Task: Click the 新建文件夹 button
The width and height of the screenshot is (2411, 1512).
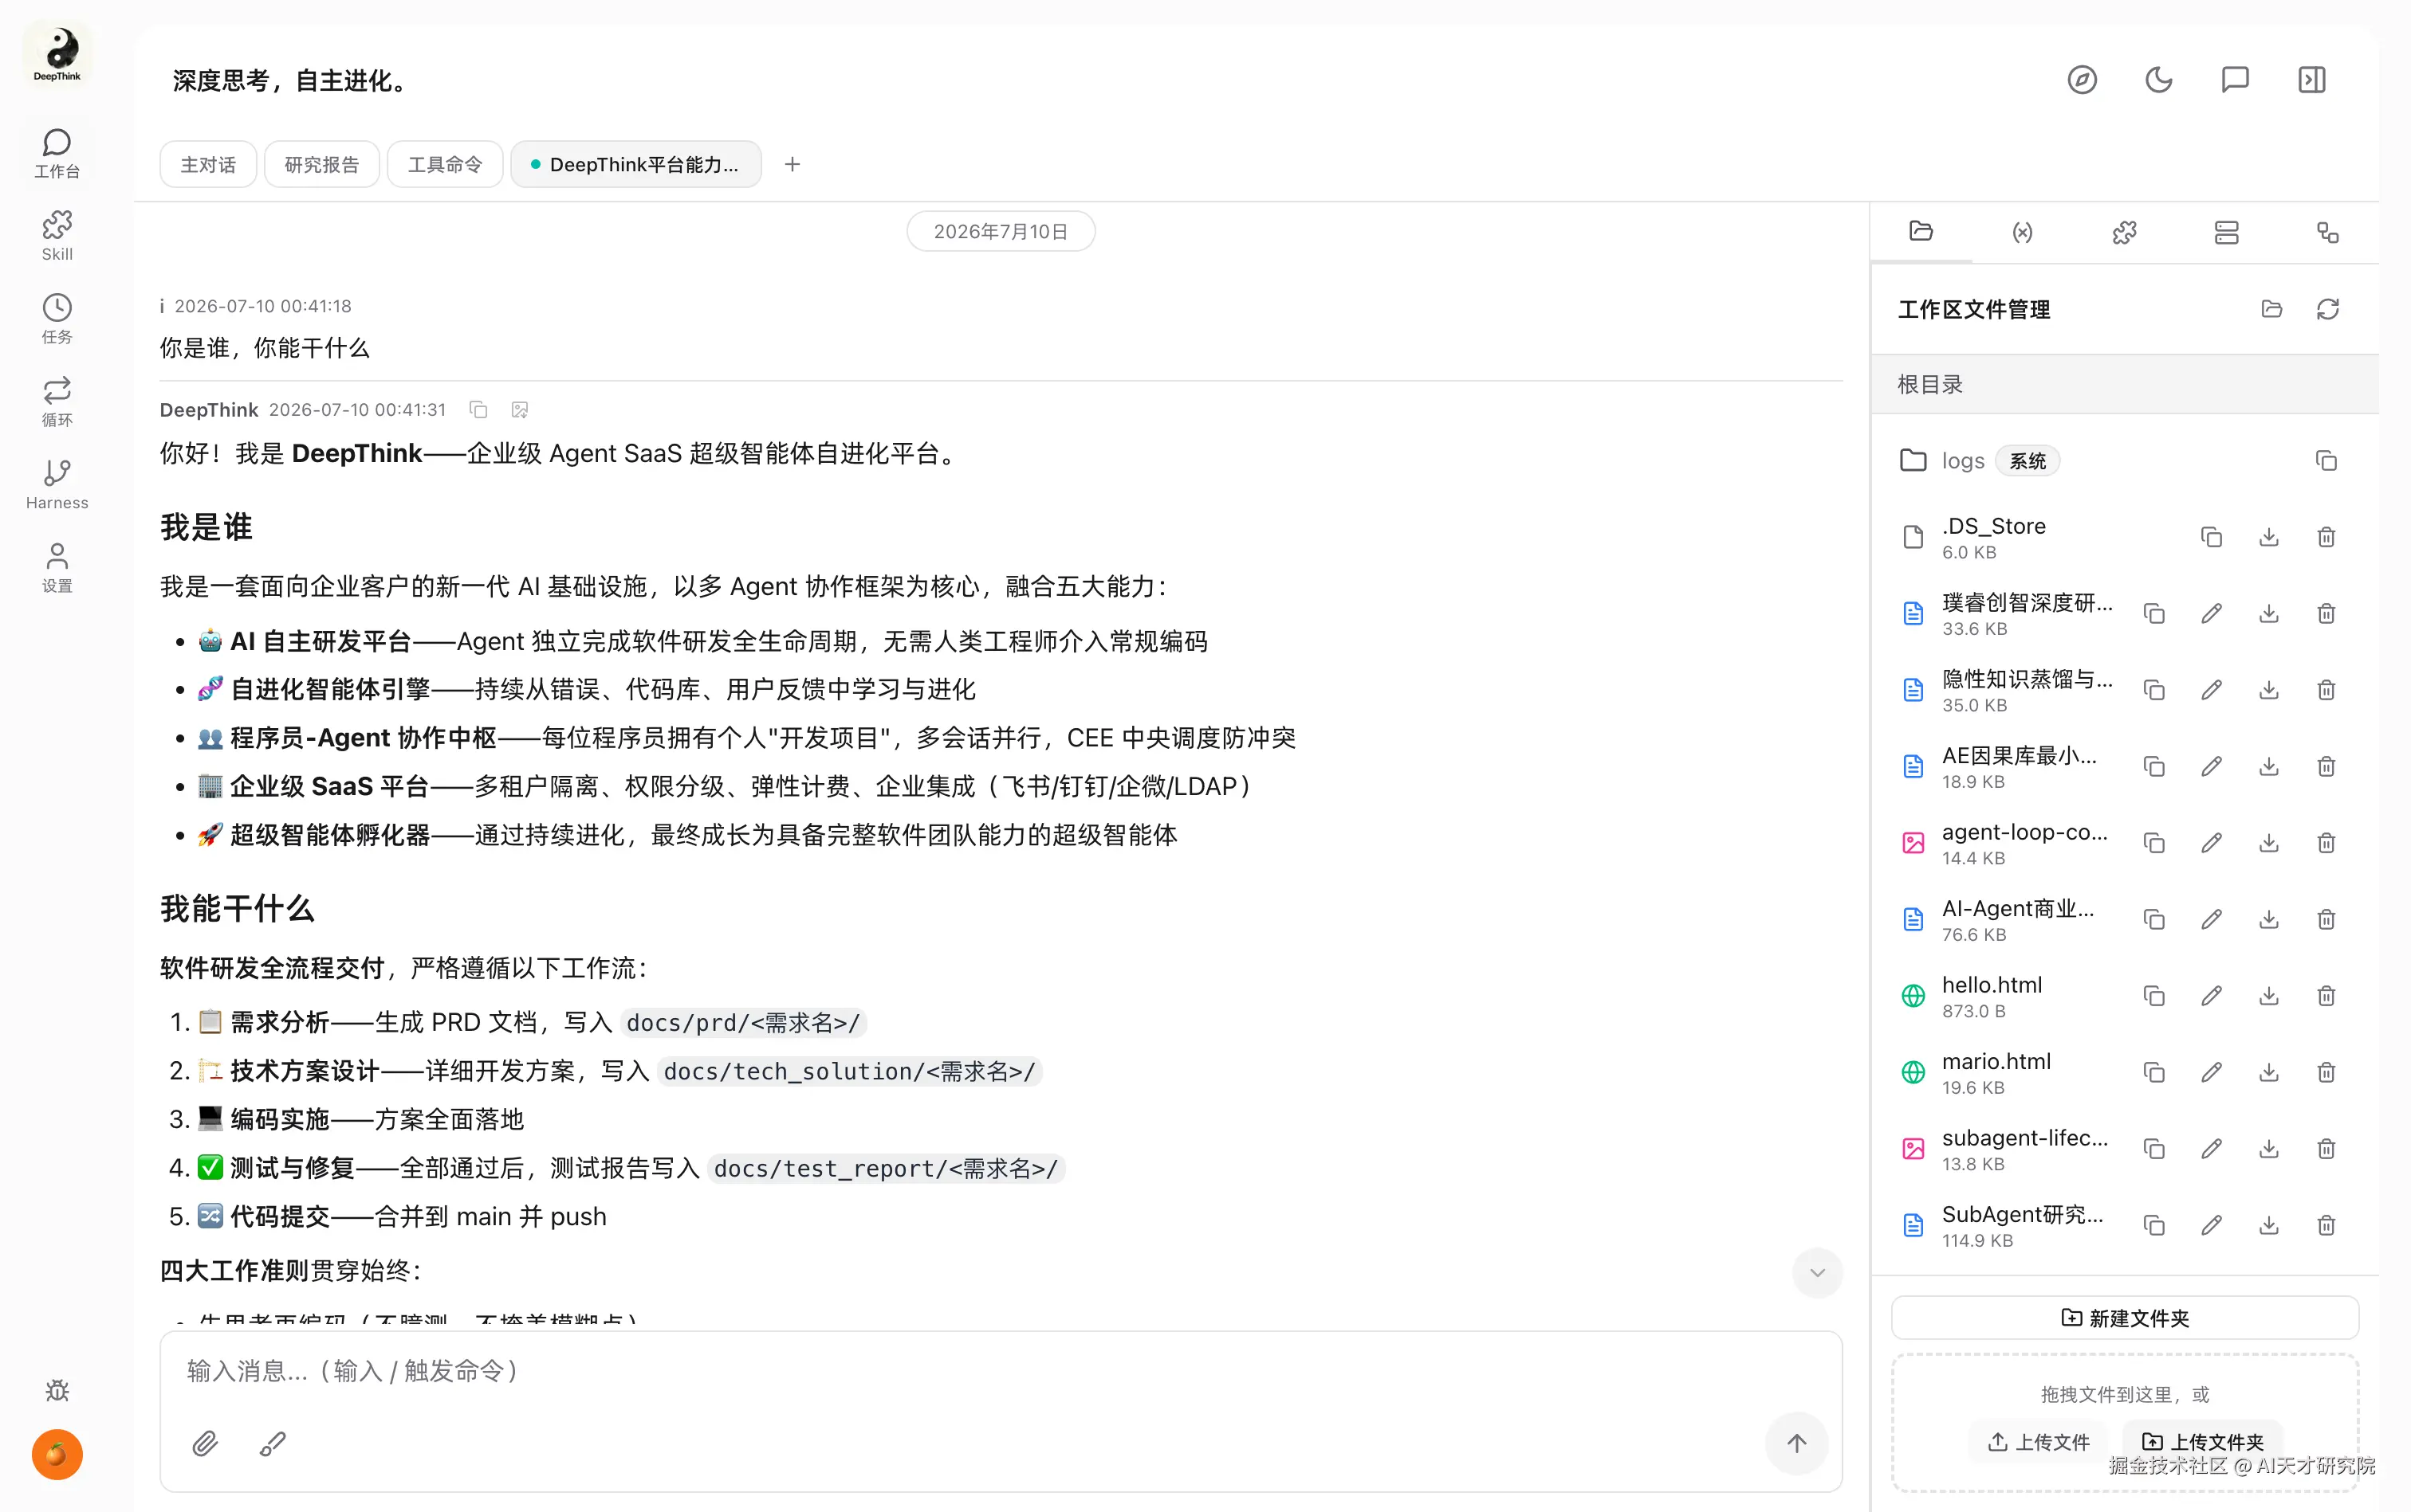Action: point(2125,1318)
